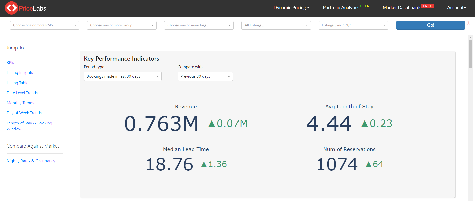Open Nightly Rates & Occupancy link
Image resolution: width=475 pixels, height=201 pixels.
(31, 161)
